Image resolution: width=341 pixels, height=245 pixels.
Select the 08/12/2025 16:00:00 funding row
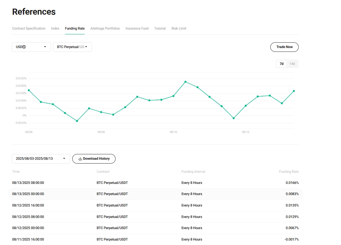tap(155, 206)
